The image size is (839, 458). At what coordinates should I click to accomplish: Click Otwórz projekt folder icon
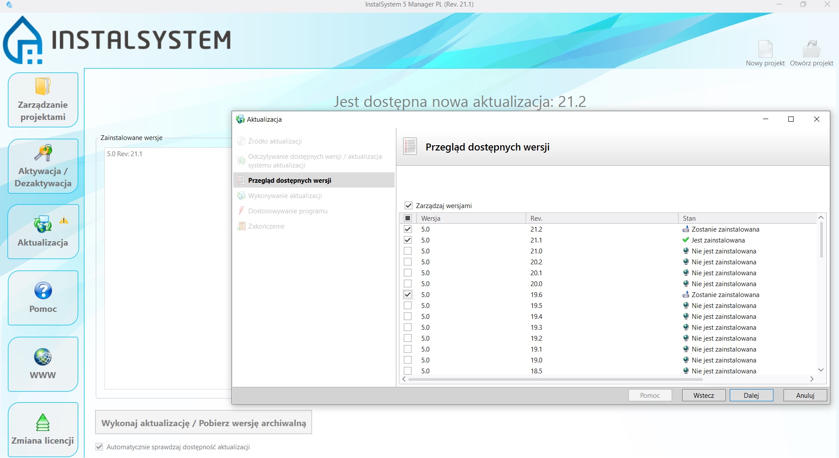[x=811, y=49]
